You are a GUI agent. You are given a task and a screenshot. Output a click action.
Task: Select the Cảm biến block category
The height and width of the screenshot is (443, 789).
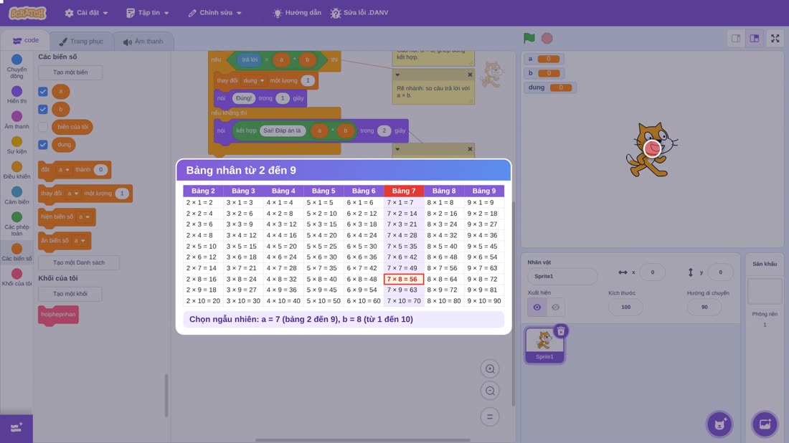coord(16,195)
